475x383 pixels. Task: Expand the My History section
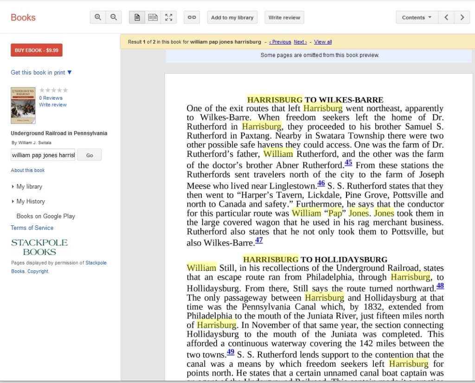click(x=30, y=201)
